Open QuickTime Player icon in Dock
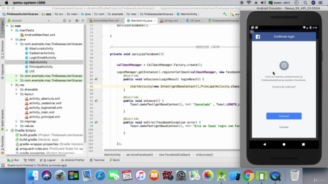Screen dimensions: 328x184 (x=275, y=175)
